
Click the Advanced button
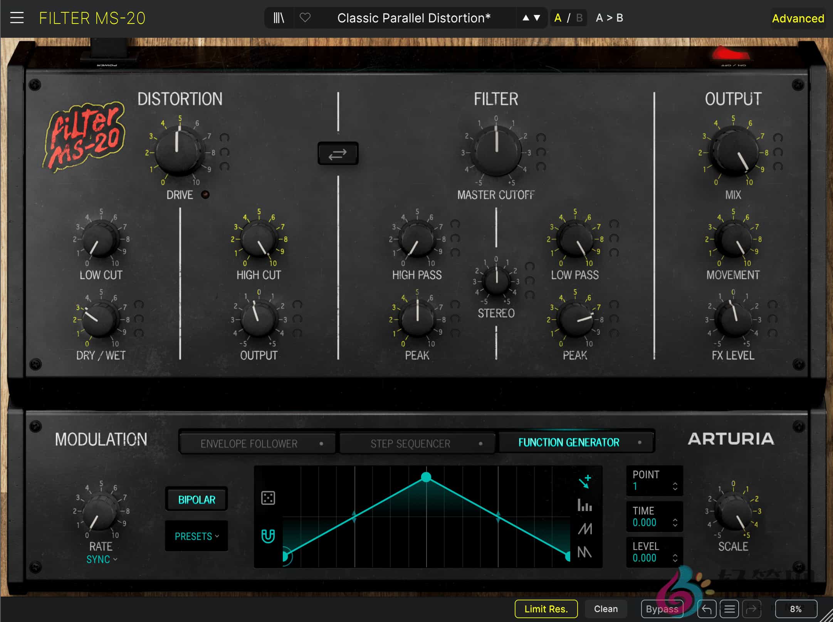(798, 18)
